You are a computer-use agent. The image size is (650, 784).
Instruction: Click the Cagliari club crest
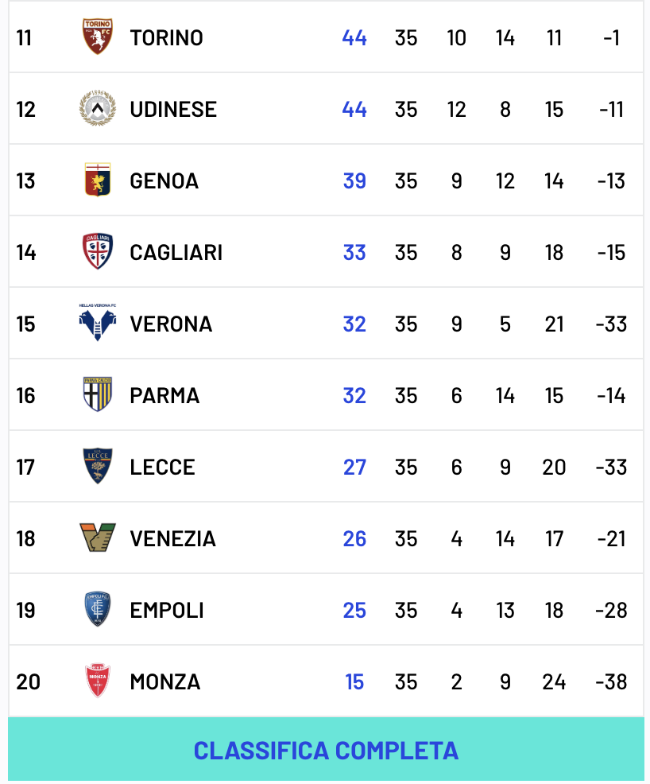[98, 252]
